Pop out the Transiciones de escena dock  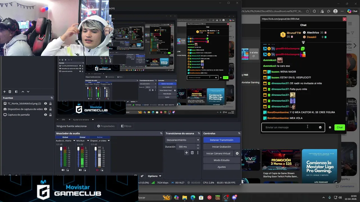199,133
